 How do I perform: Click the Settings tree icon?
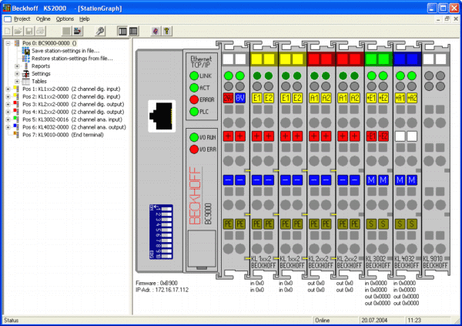tap(26, 74)
